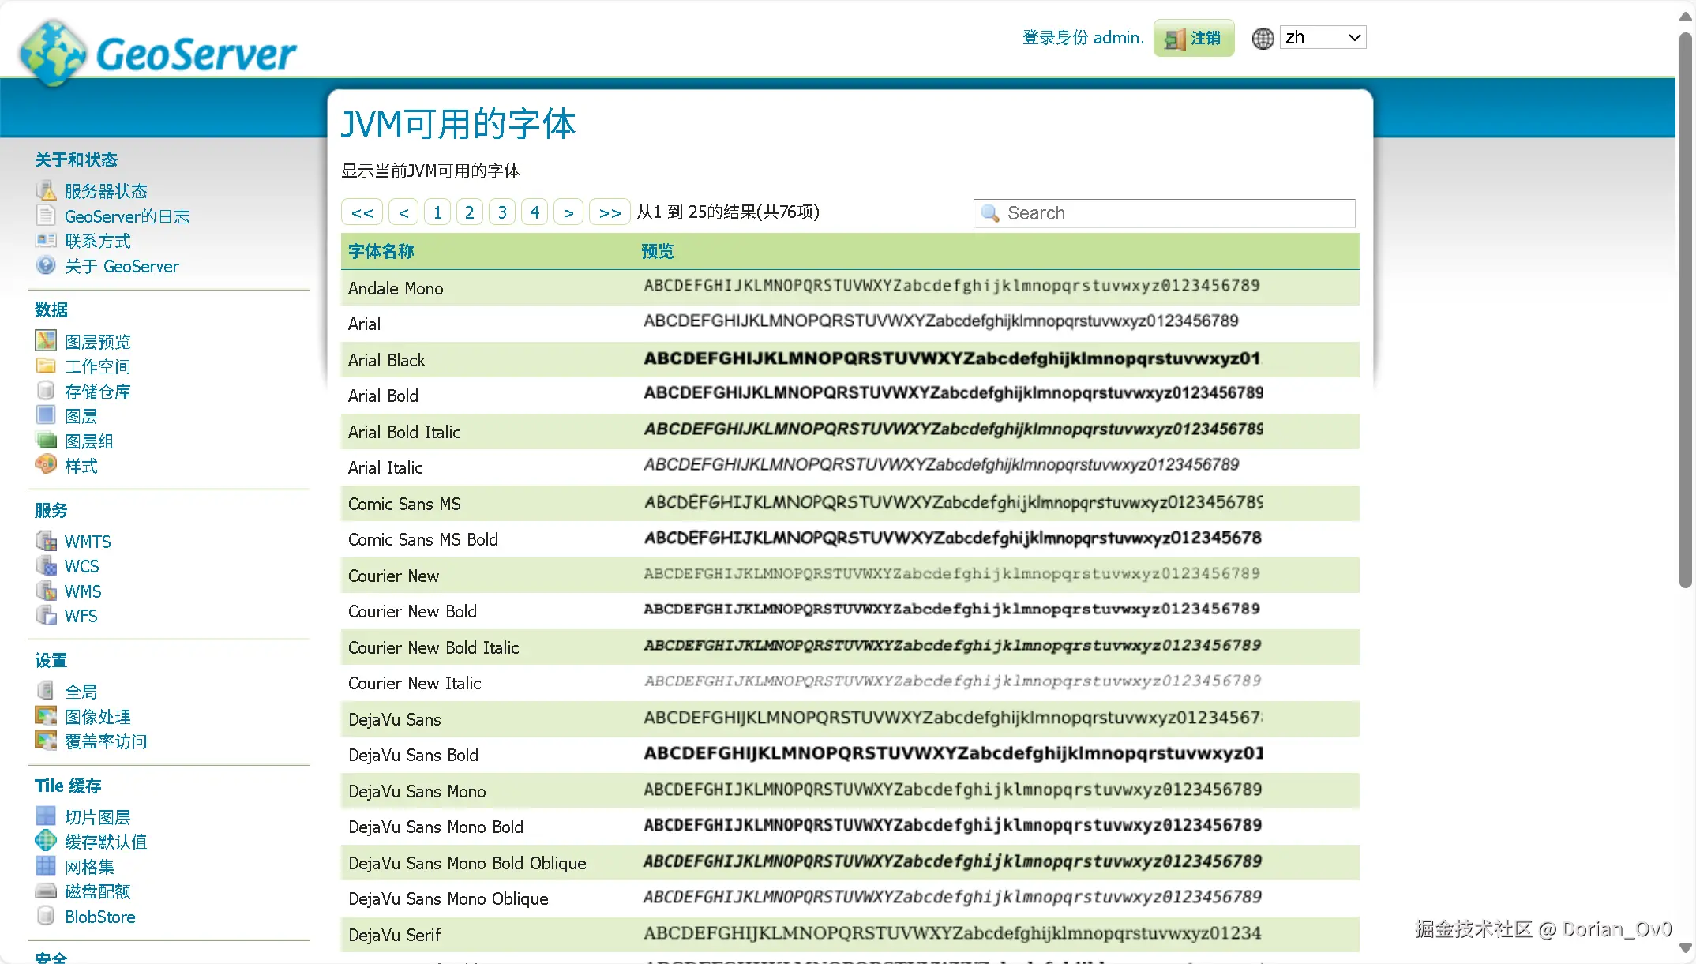This screenshot has width=1696, height=964.
Task: Open the BlobStore link
Action: 100,917
